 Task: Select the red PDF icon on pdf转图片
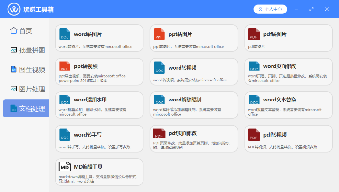(254, 34)
